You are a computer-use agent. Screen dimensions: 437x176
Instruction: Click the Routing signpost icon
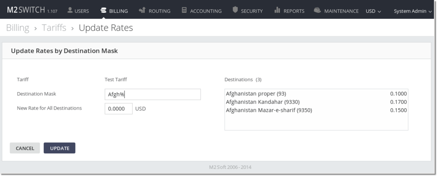pyautogui.click(x=142, y=10)
